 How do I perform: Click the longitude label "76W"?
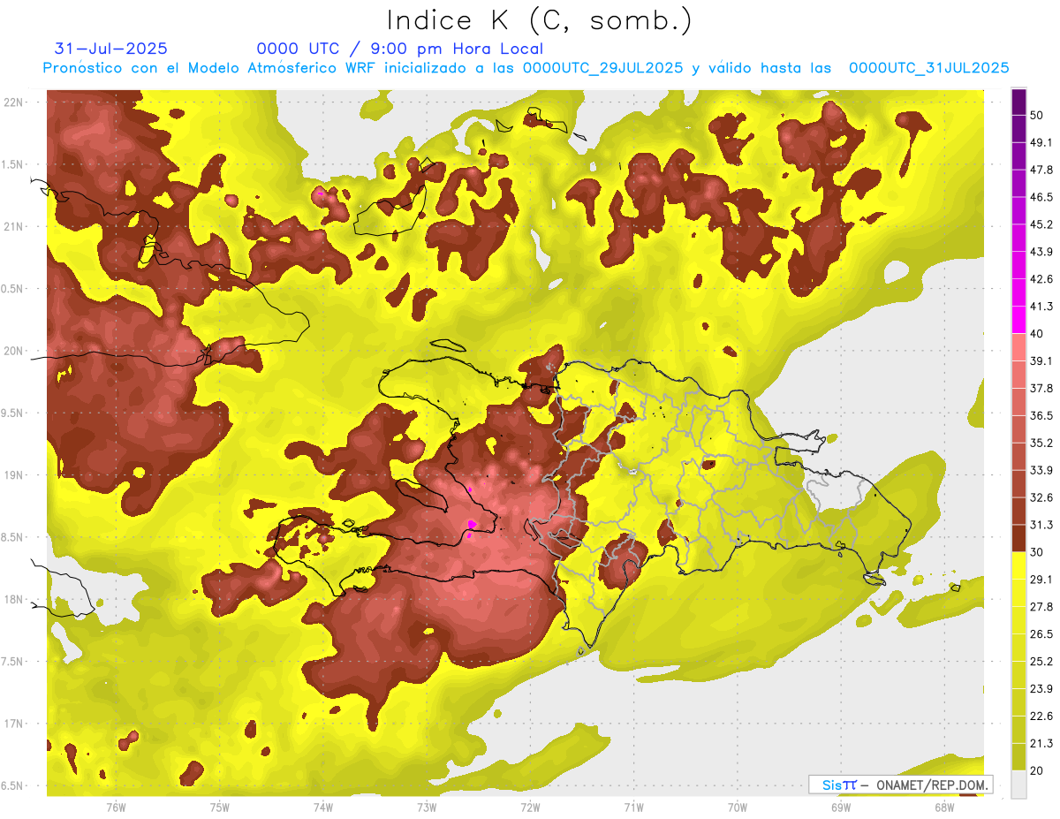coord(116,808)
